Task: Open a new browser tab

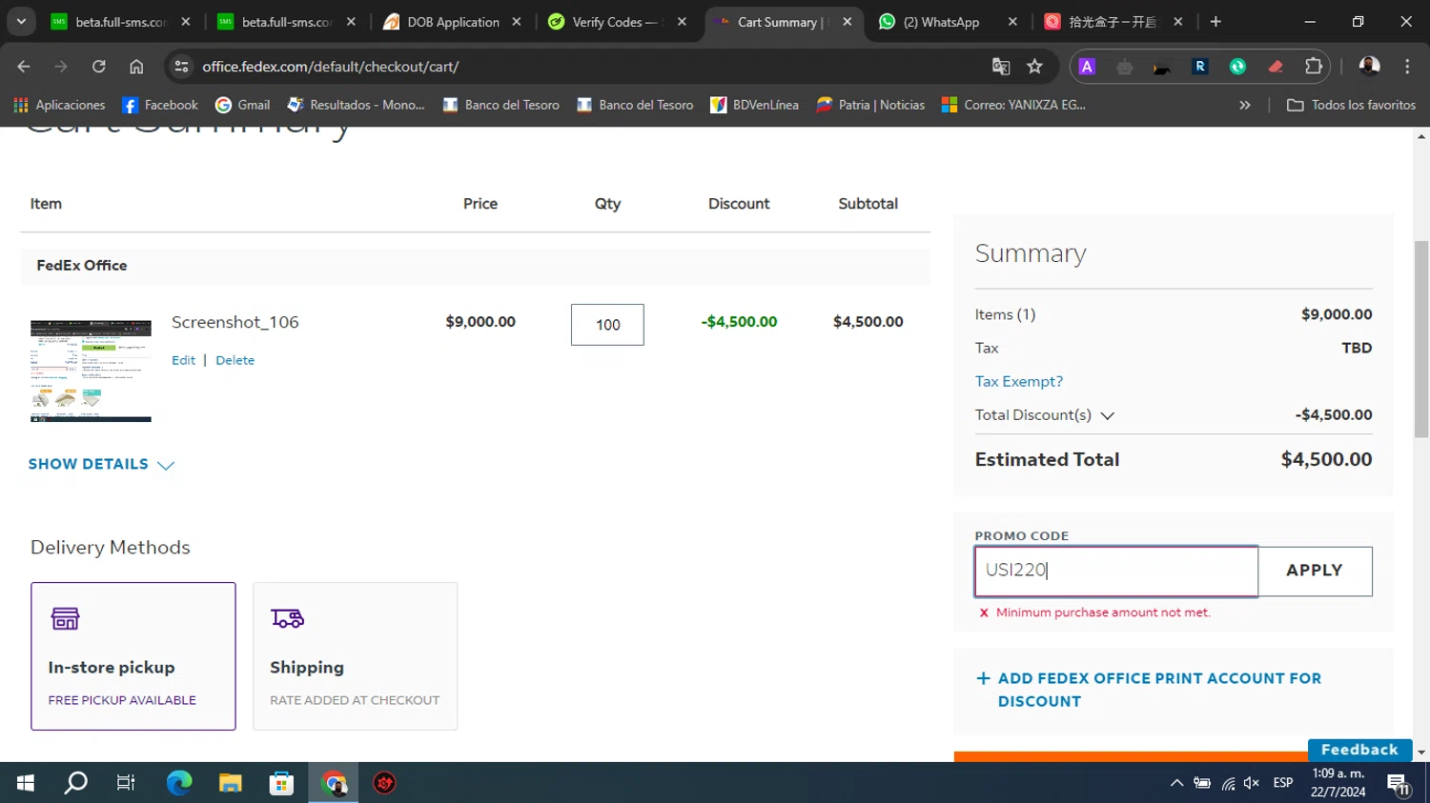Action: click(1215, 22)
